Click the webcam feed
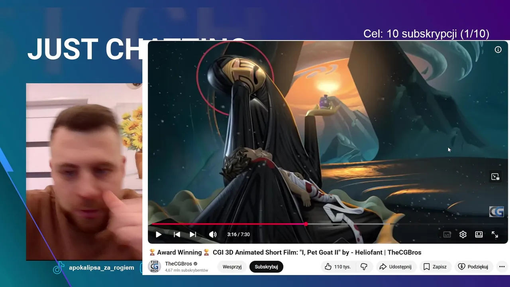This screenshot has height=287, width=510. point(84,171)
